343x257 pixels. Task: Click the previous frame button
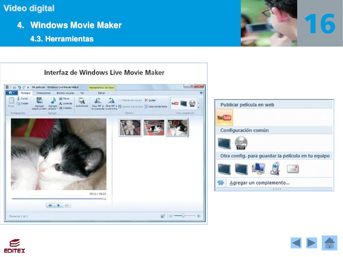50,205
